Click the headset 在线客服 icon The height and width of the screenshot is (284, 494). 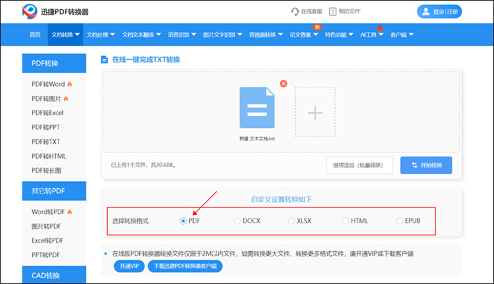(295, 12)
